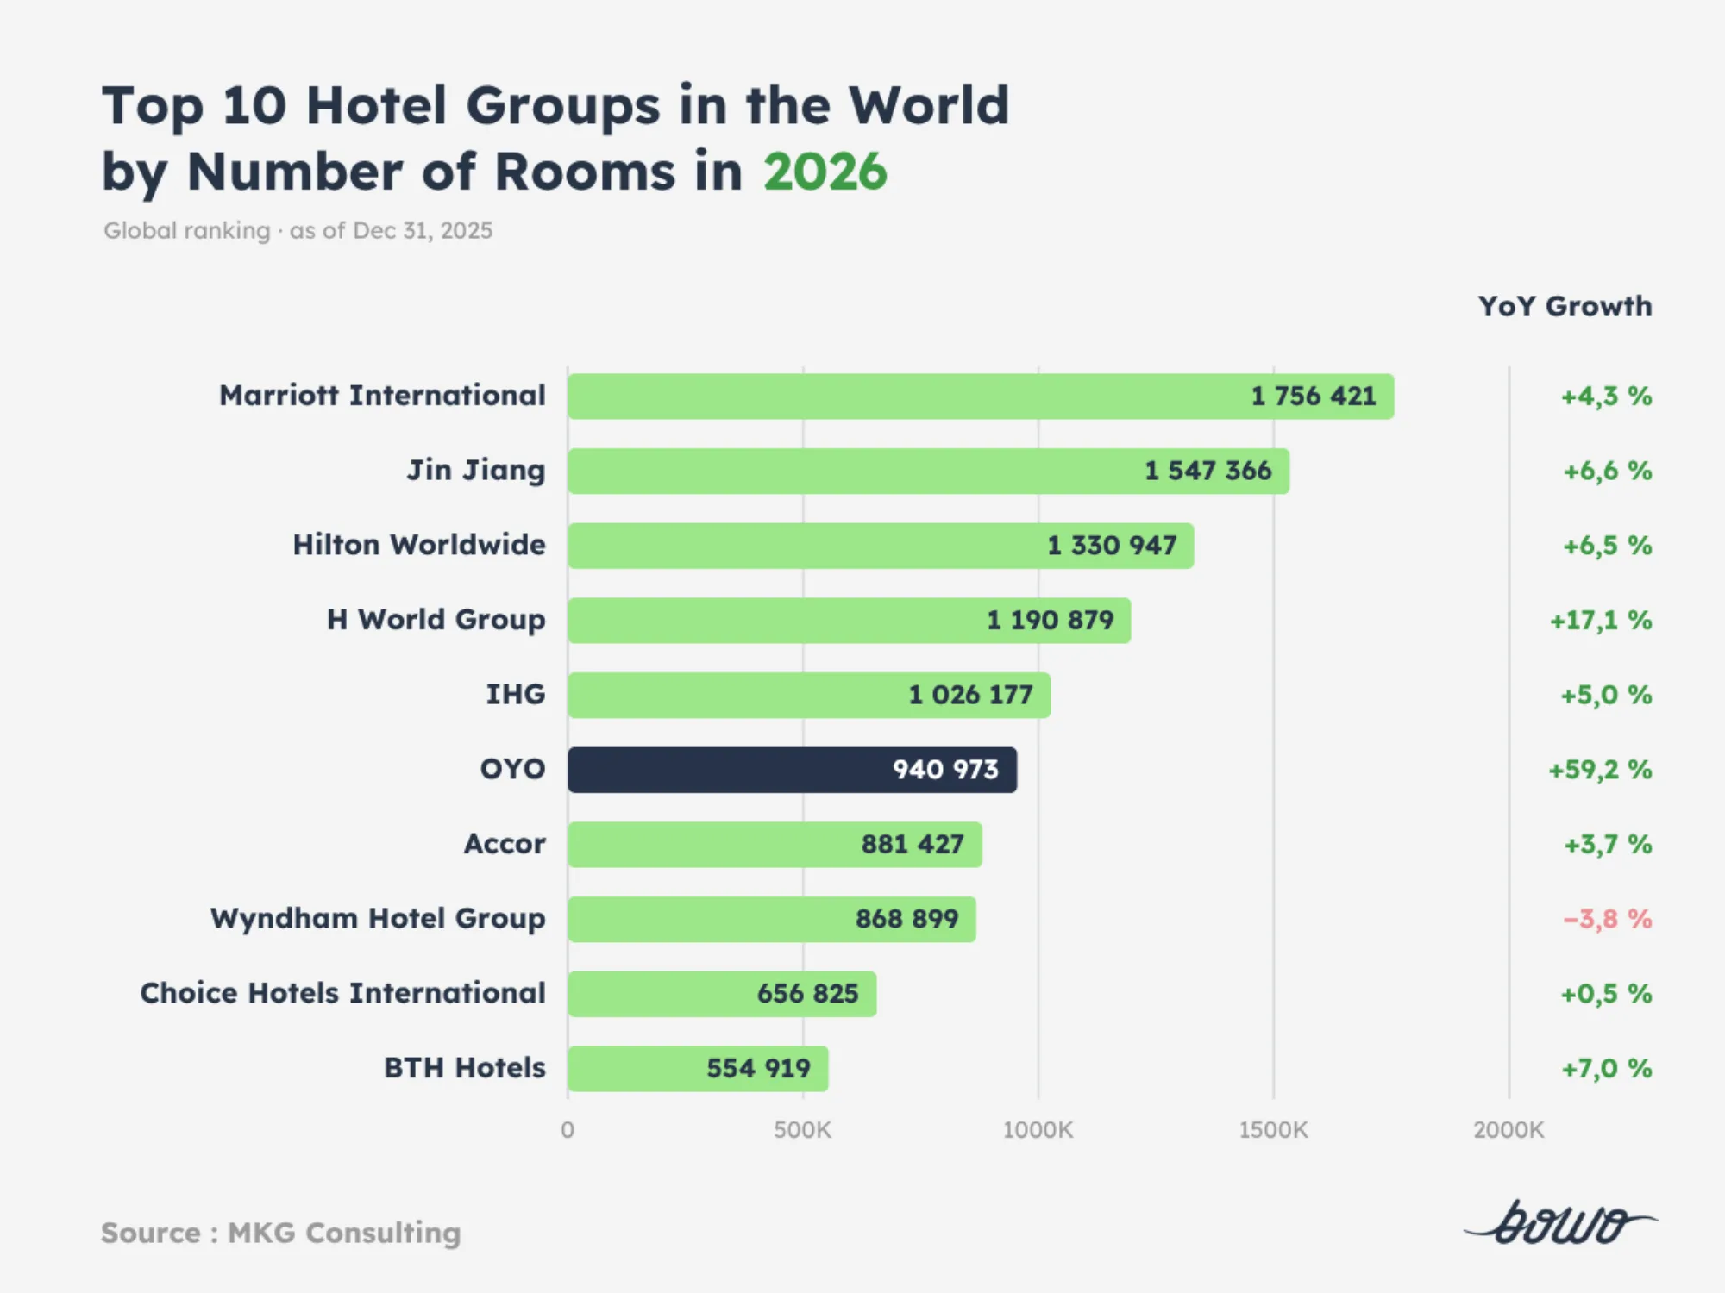Click the 'OYO' row label
Screen dimensions: 1725x1293
click(x=513, y=769)
